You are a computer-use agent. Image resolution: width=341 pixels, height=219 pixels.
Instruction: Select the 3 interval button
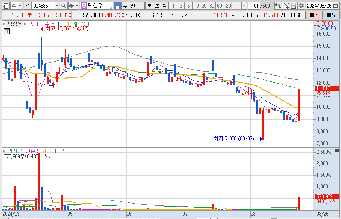(x=181, y=6)
